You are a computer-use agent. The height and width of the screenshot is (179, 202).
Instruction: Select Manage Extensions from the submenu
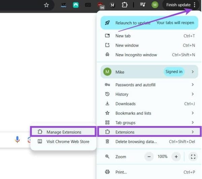[x=64, y=132]
